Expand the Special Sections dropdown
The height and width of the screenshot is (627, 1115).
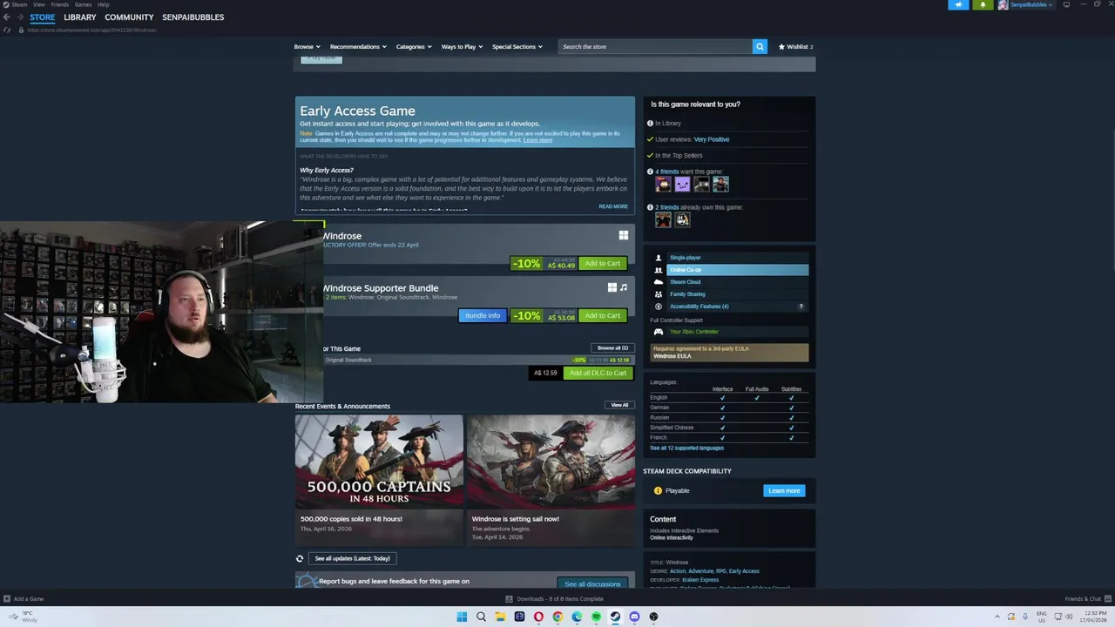(517, 46)
